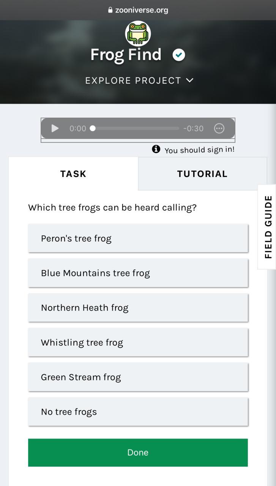
Task: Select Northern Heath frog option
Action: [x=138, y=308]
